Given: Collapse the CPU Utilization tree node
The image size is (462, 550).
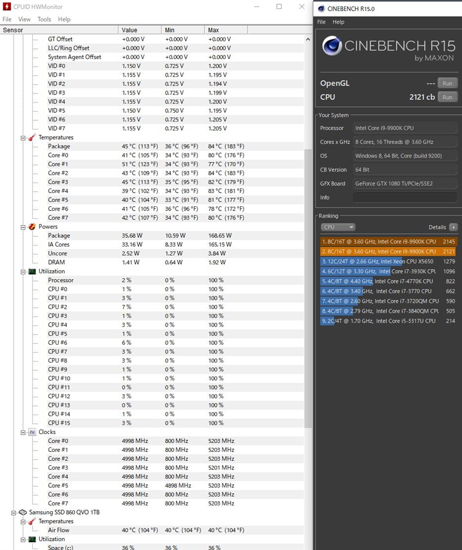Looking at the screenshot, I should pyautogui.click(x=23, y=272).
